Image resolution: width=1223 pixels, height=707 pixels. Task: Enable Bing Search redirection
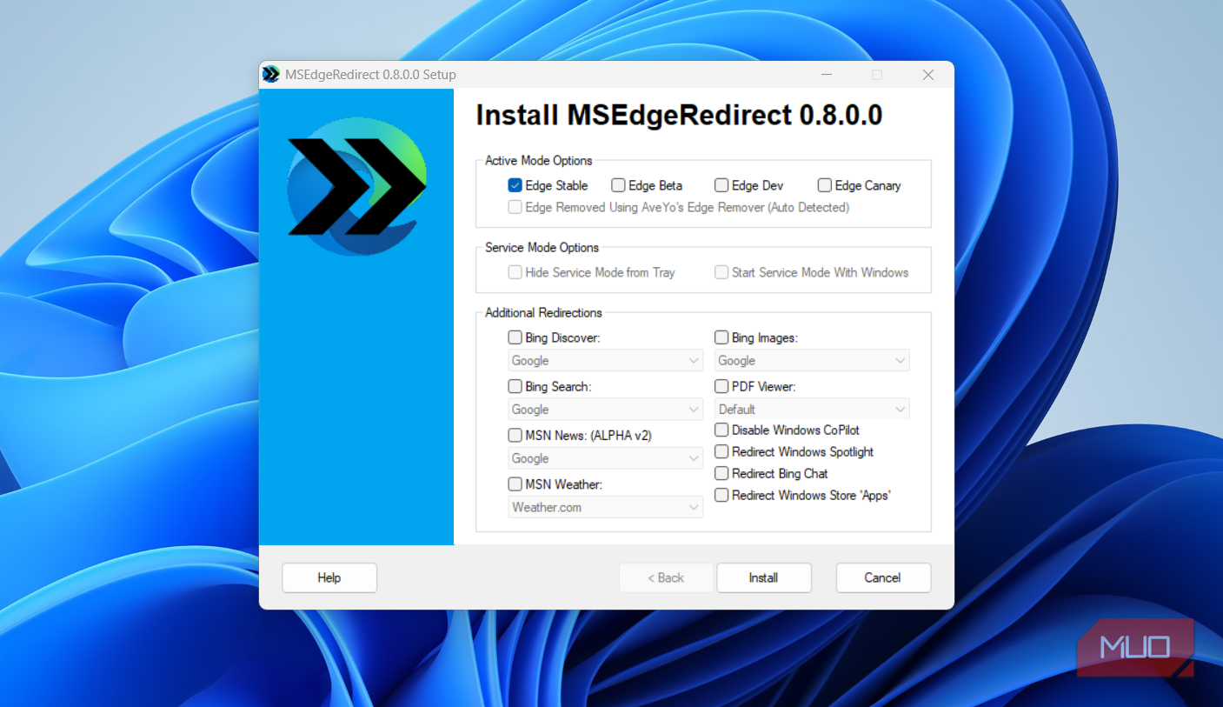pyautogui.click(x=515, y=386)
